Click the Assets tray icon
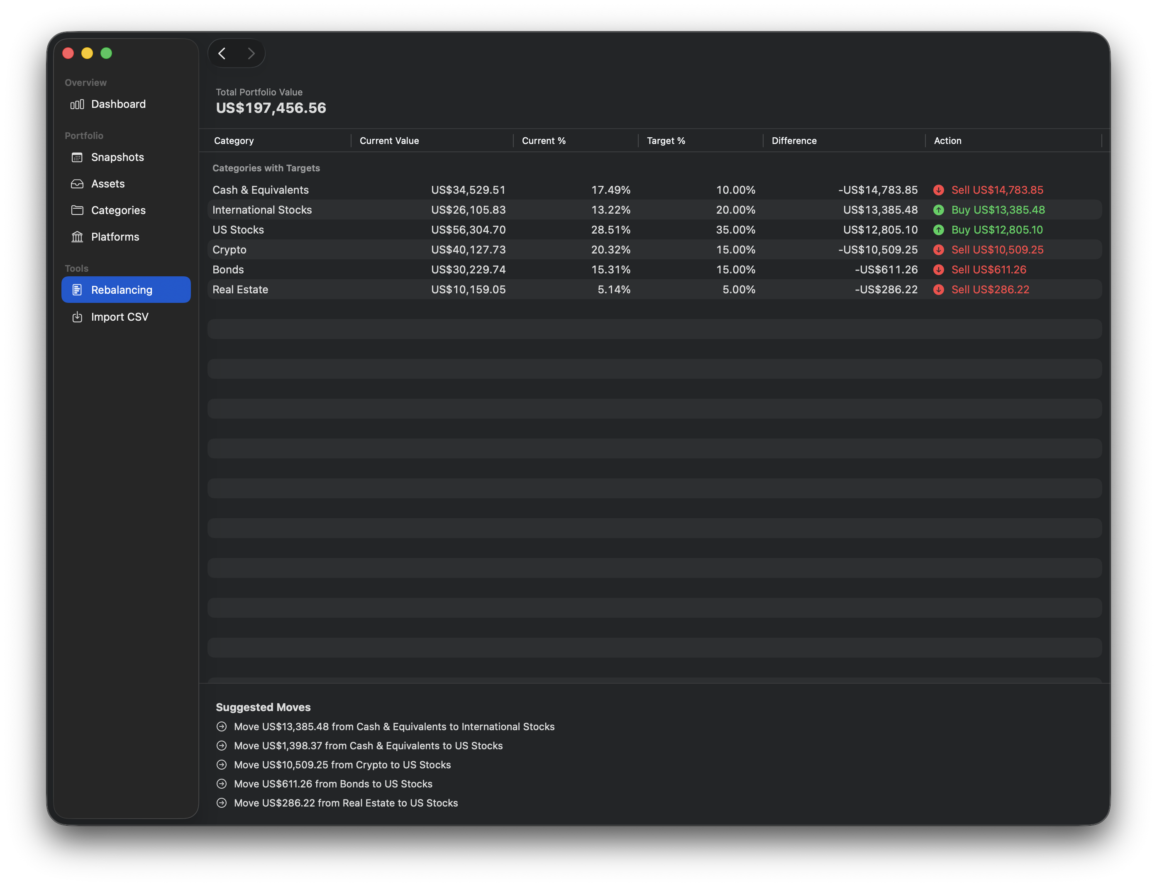The width and height of the screenshot is (1157, 887). tap(77, 184)
